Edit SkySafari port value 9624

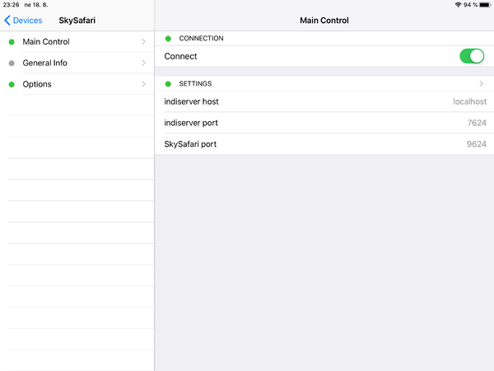tap(477, 144)
